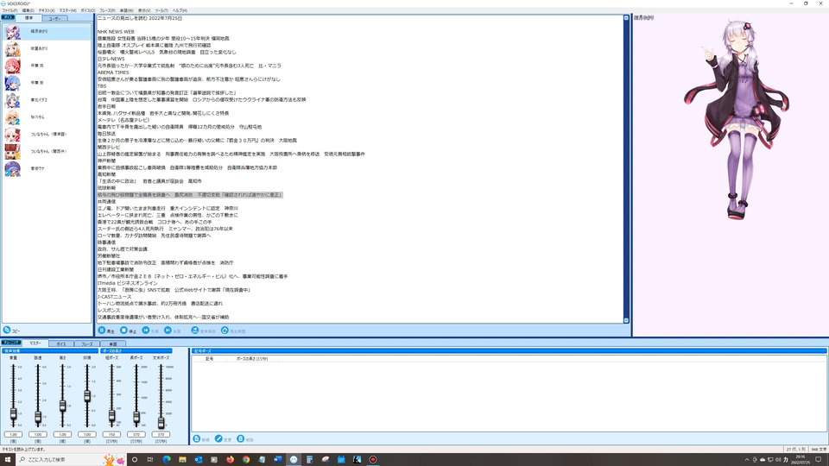
Task: Click the 高さ pitch slider handle
Action: click(62, 406)
